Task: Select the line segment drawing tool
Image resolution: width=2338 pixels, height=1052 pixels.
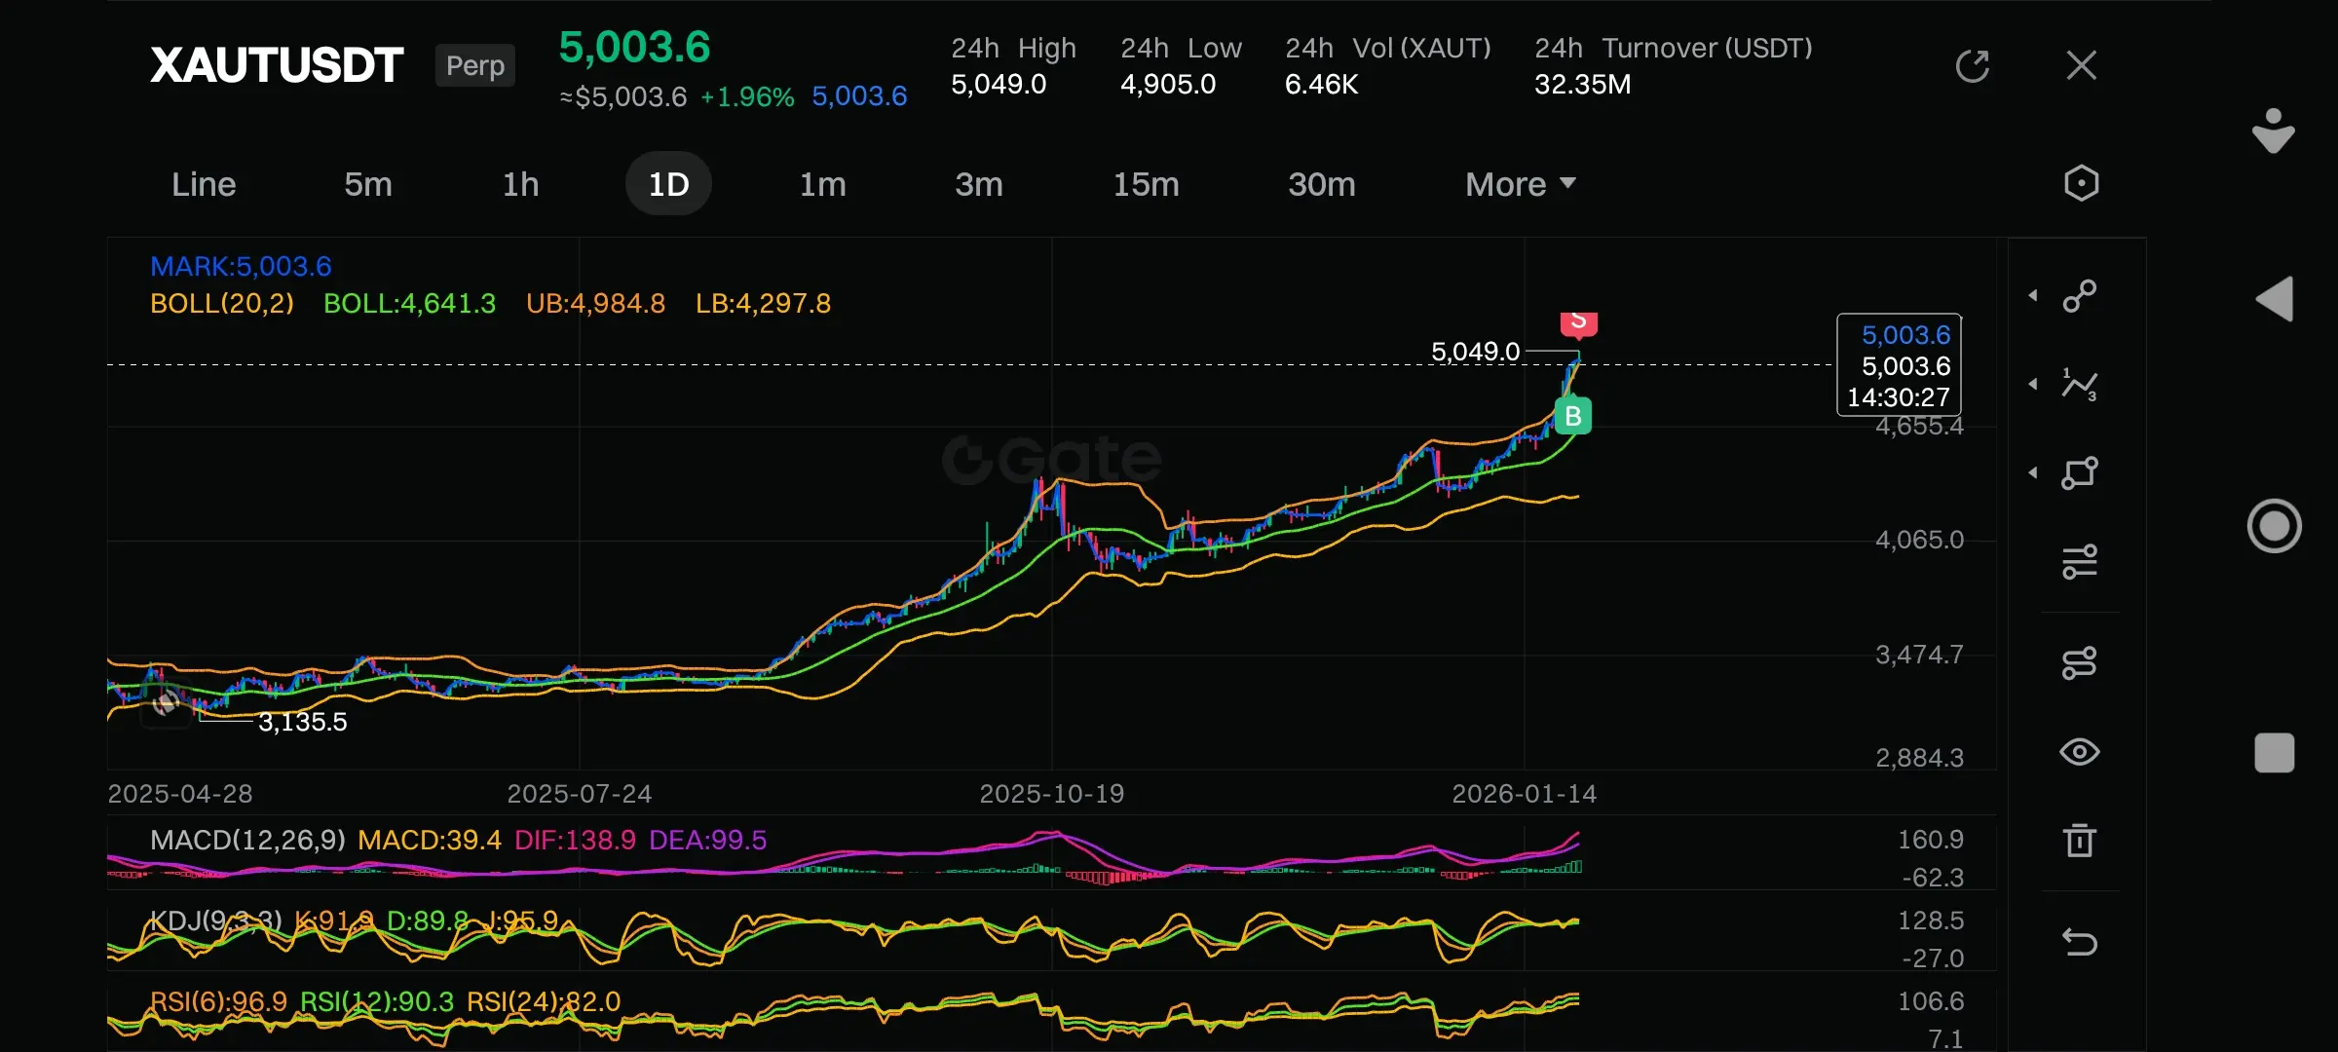Action: 2080,296
